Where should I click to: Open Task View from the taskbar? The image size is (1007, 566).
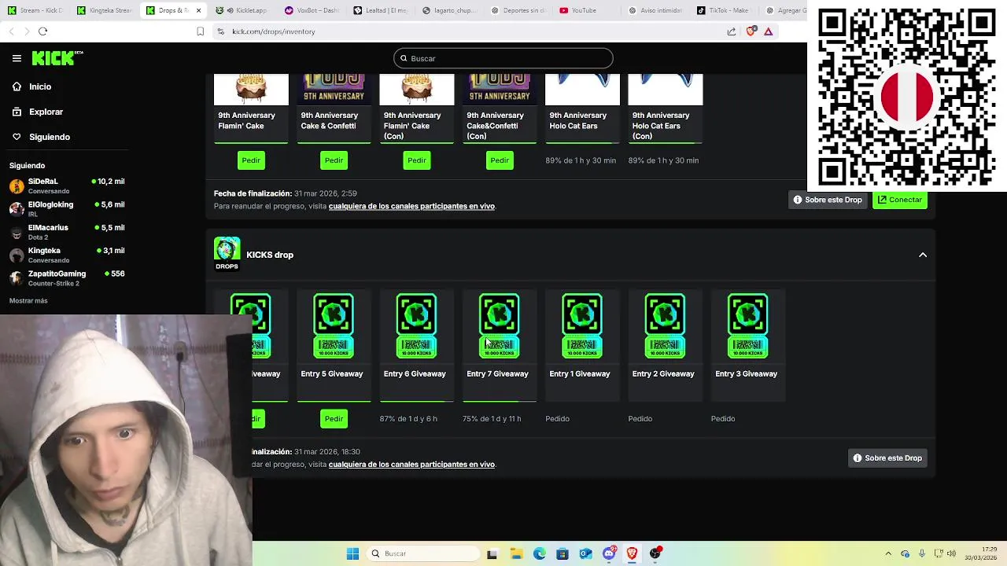coord(492,553)
